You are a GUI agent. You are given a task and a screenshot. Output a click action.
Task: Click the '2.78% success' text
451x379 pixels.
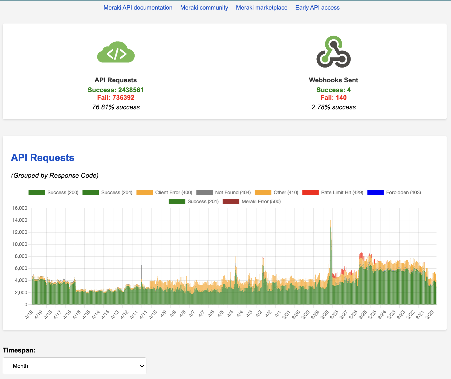pos(334,107)
